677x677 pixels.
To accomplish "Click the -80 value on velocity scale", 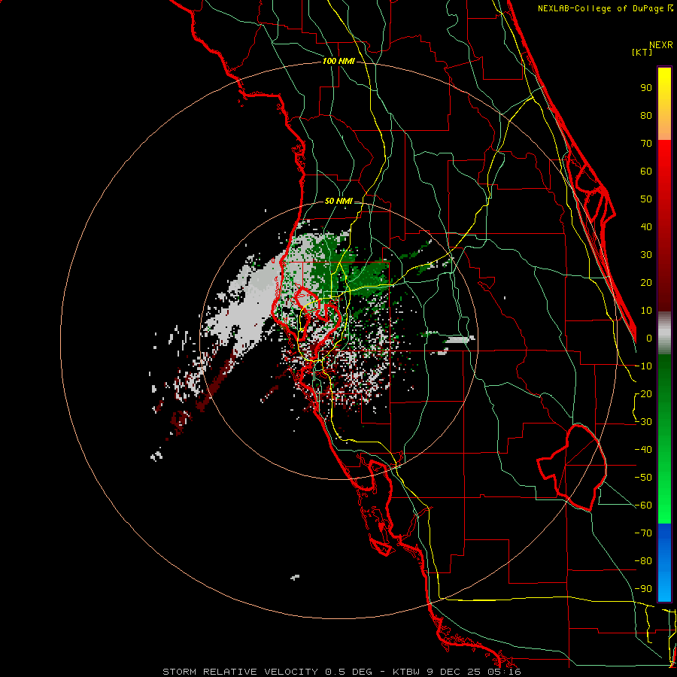I will point(643,561).
